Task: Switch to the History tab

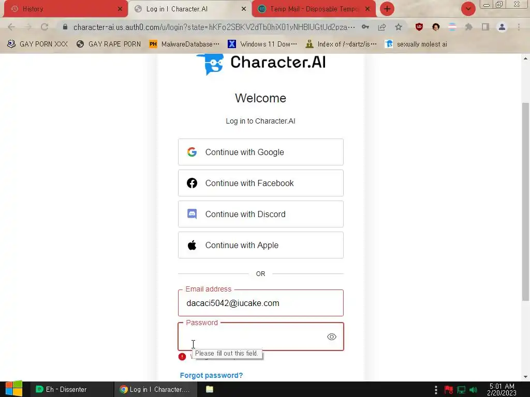Action: (x=66, y=9)
